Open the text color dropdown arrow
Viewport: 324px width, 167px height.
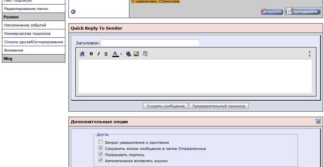coord(121,54)
